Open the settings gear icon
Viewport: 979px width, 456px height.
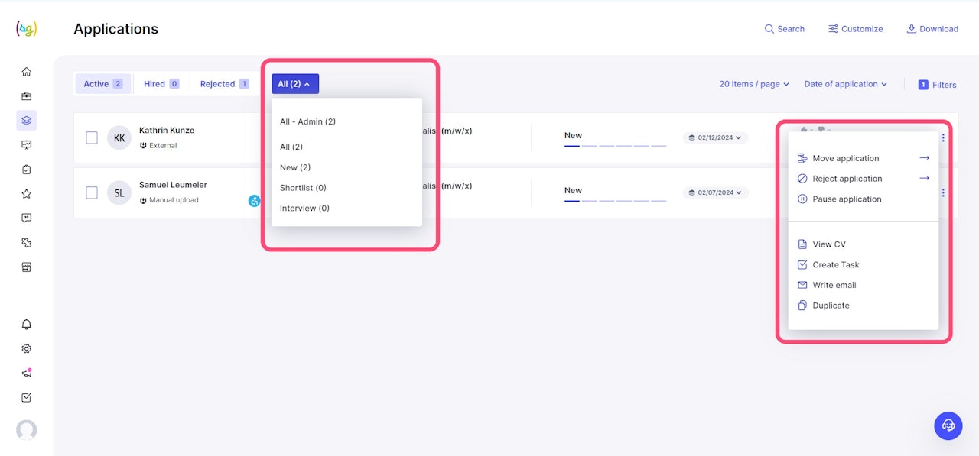coord(26,348)
